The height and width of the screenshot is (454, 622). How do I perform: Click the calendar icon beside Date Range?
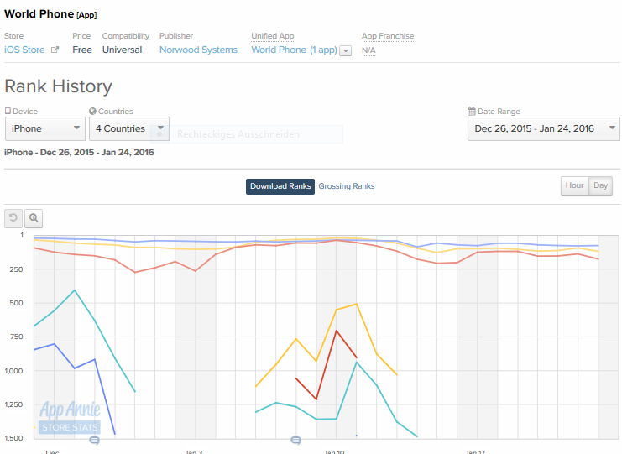(x=472, y=112)
